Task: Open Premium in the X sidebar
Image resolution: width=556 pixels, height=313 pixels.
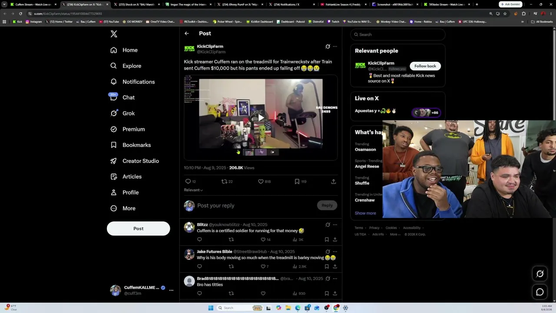Action: click(128, 129)
